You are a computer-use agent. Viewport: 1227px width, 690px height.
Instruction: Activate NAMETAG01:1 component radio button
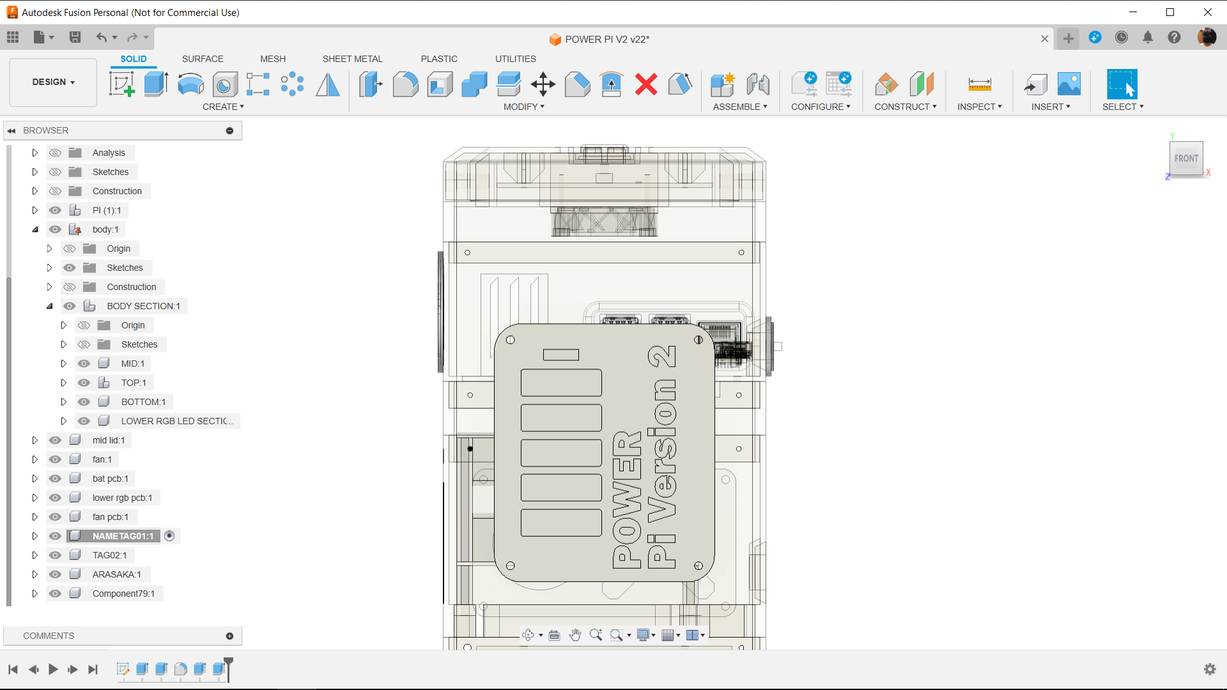pos(169,536)
